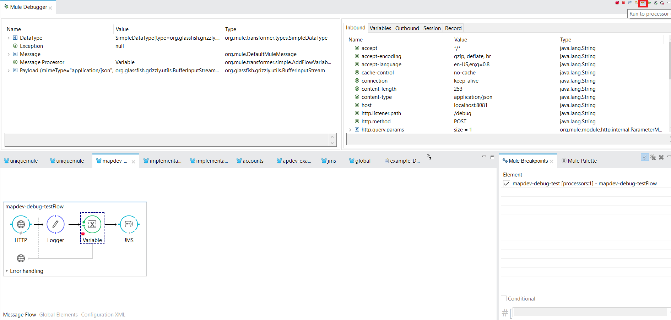This screenshot has width=671, height=320.
Task: Open the example-D... editor tab
Action: pyautogui.click(x=402, y=161)
